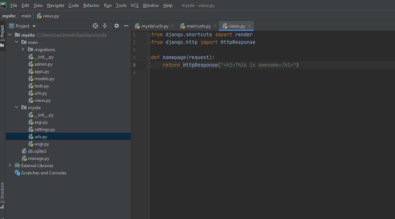Open Project panel settings gear
395x219 pixels.
pos(116,26)
